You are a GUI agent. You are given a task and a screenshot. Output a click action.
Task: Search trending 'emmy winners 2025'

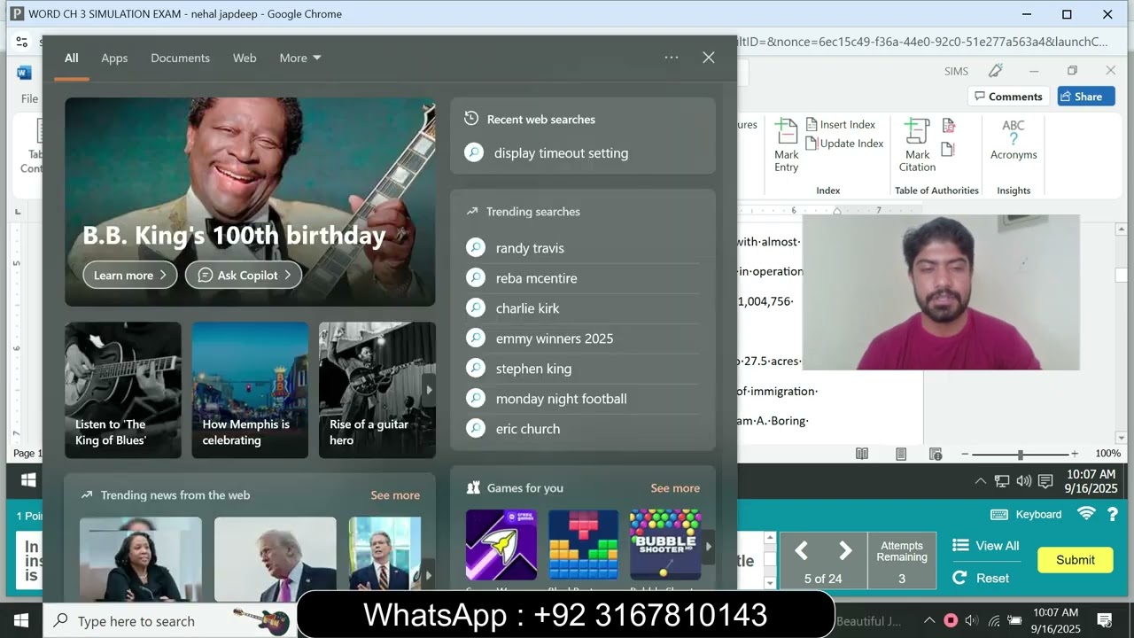point(583,338)
